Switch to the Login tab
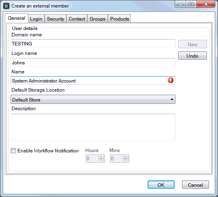This screenshot has width=218, height=197. [x=36, y=19]
